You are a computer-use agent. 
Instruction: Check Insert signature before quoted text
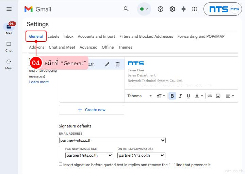(61, 164)
